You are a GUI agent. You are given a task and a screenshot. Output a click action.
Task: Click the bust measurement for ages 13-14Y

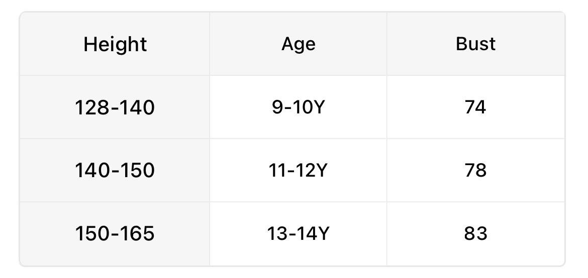475,234
